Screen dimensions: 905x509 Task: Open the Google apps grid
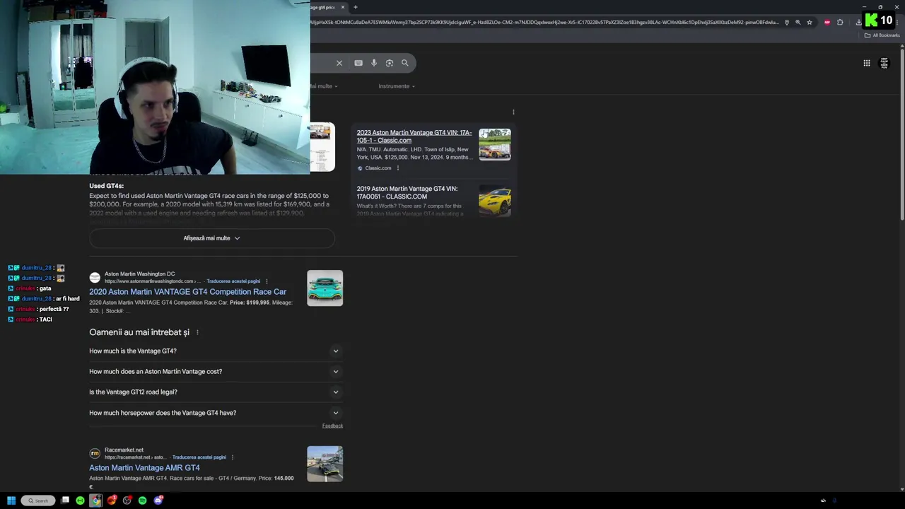coord(867,63)
